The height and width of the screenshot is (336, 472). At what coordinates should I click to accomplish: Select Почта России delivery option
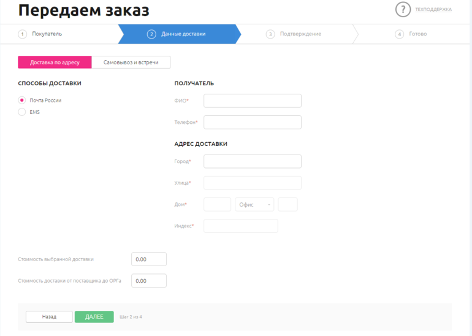pyautogui.click(x=22, y=100)
